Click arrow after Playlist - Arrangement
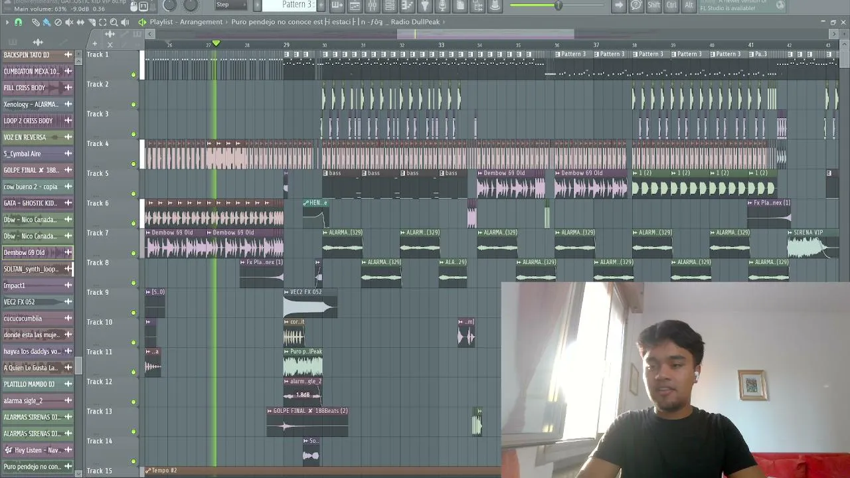The height and width of the screenshot is (478, 850). point(227,22)
